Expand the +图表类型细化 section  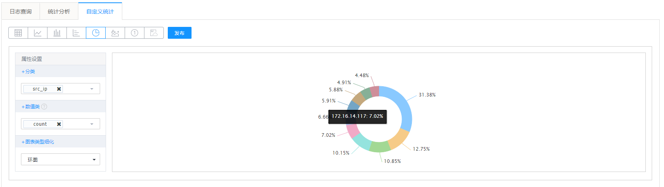coord(38,142)
